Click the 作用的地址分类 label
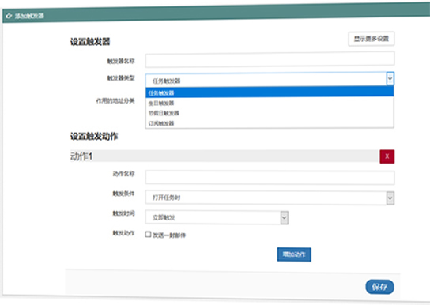The width and height of the screenshot is (430, 305). pos(115,101)
